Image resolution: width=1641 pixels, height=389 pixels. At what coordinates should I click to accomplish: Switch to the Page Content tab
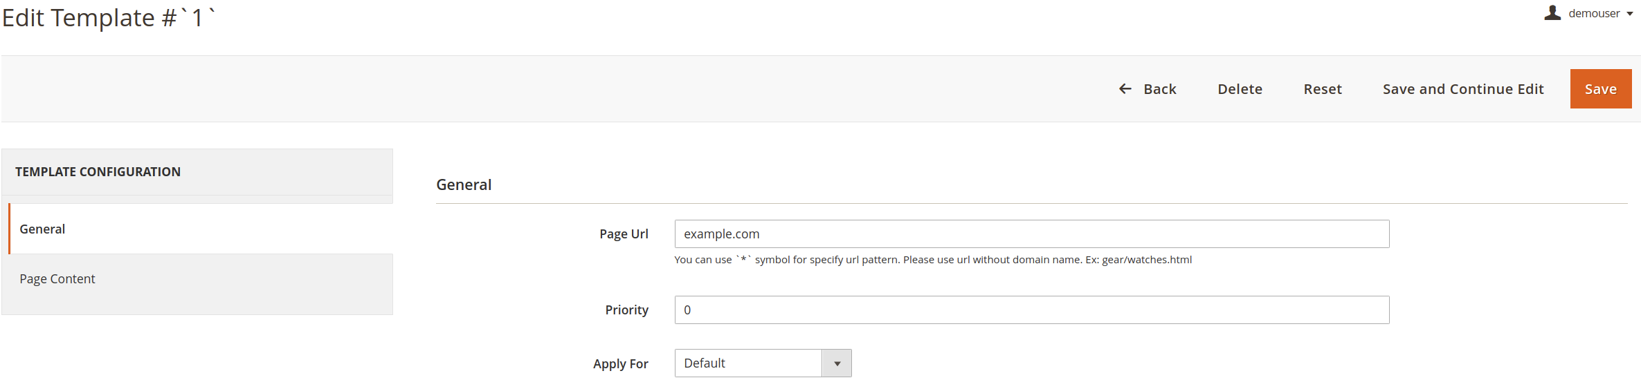click(x=201, y=278)
